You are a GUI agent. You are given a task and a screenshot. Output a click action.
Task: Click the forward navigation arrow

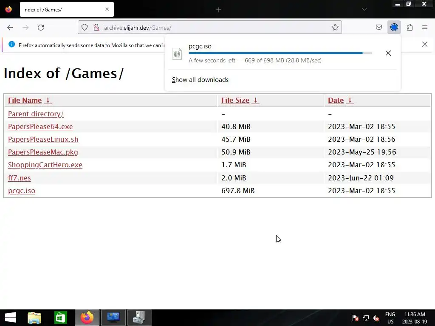(25, 28)
